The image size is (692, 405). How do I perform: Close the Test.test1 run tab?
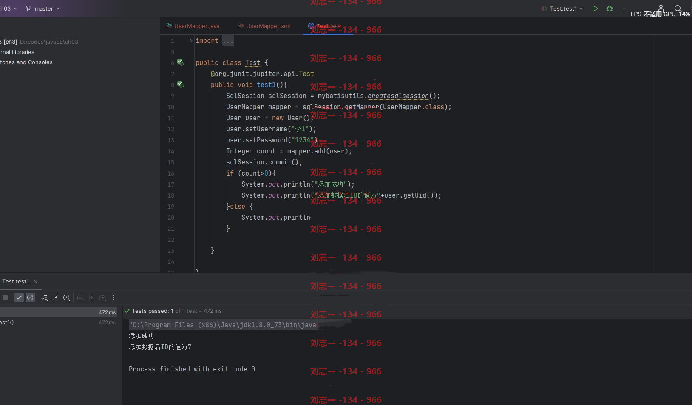coord(36,282)
